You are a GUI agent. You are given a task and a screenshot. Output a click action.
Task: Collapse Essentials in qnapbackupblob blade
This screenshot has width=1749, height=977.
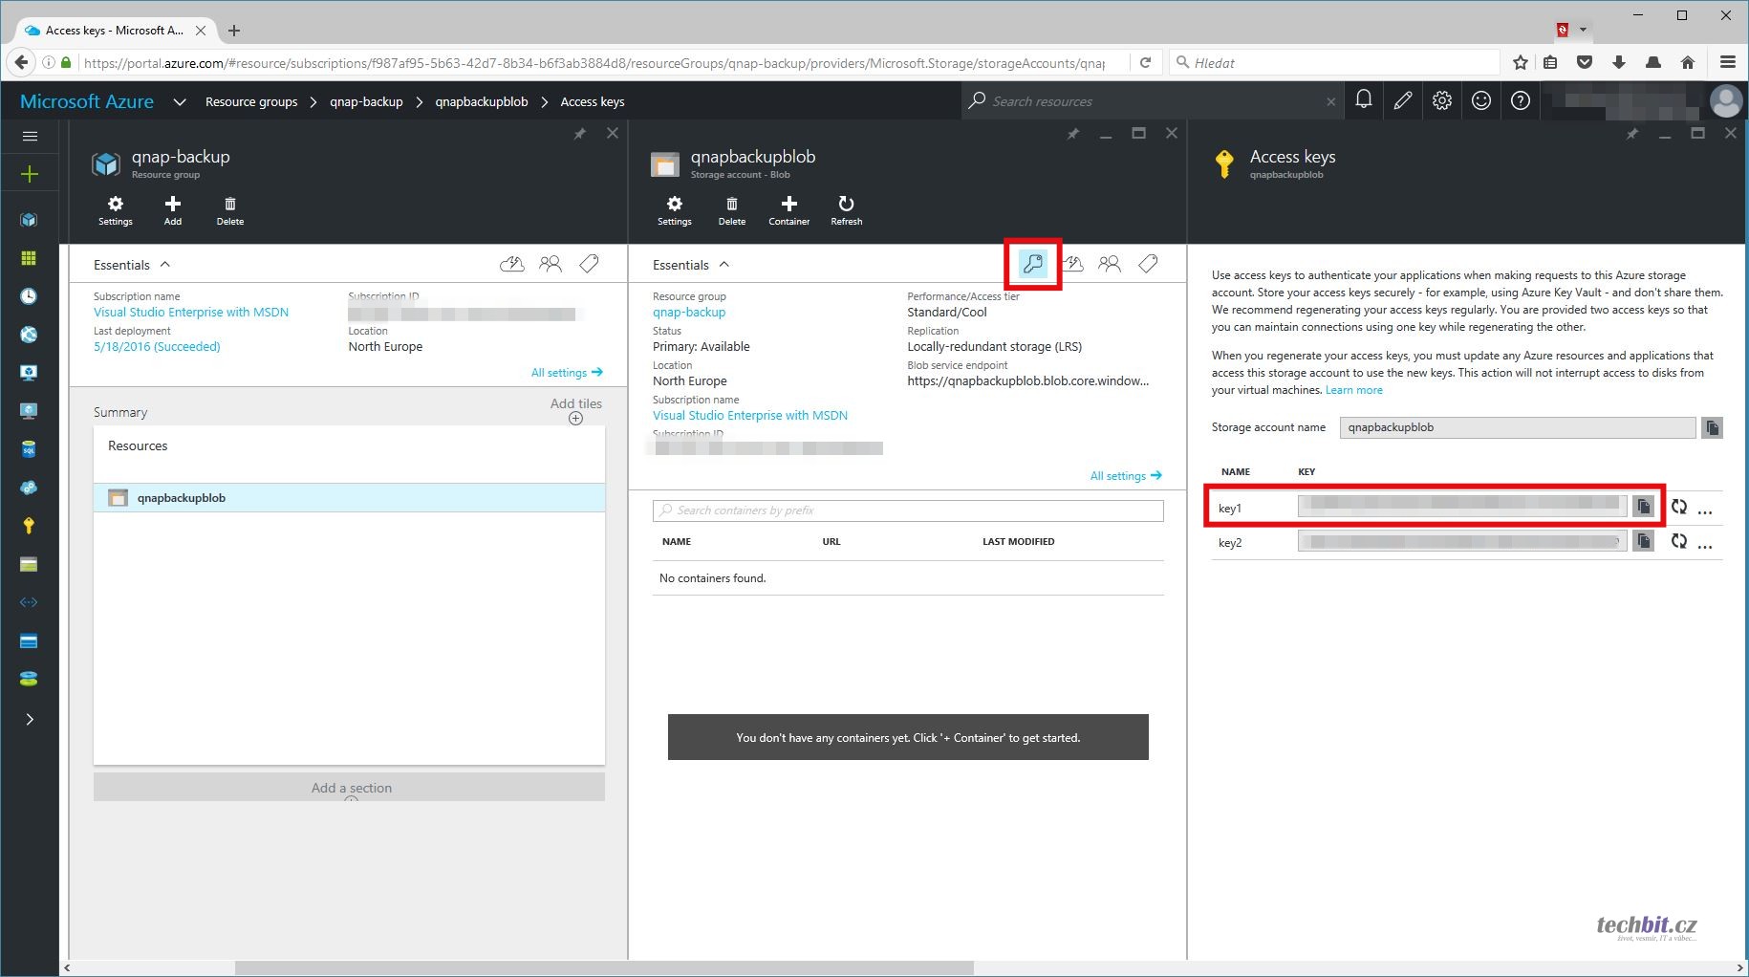pyautogui.click(x=723, y=265)
